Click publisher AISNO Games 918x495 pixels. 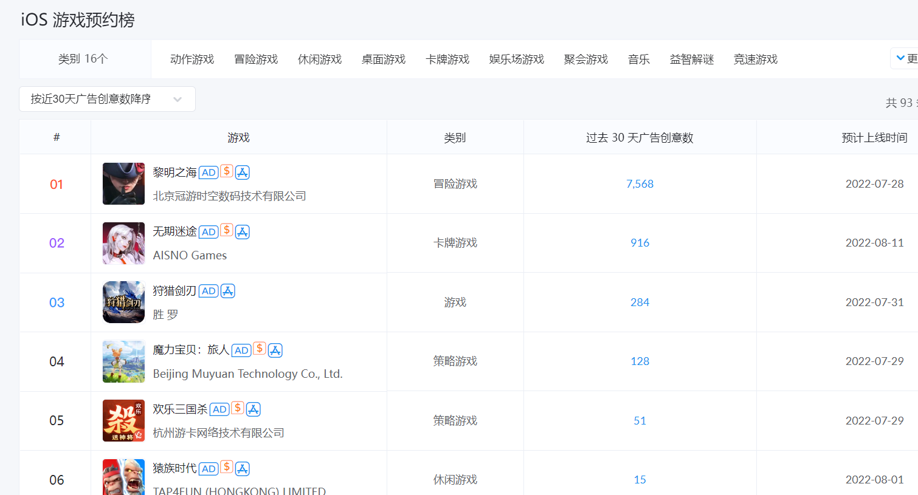190,256
